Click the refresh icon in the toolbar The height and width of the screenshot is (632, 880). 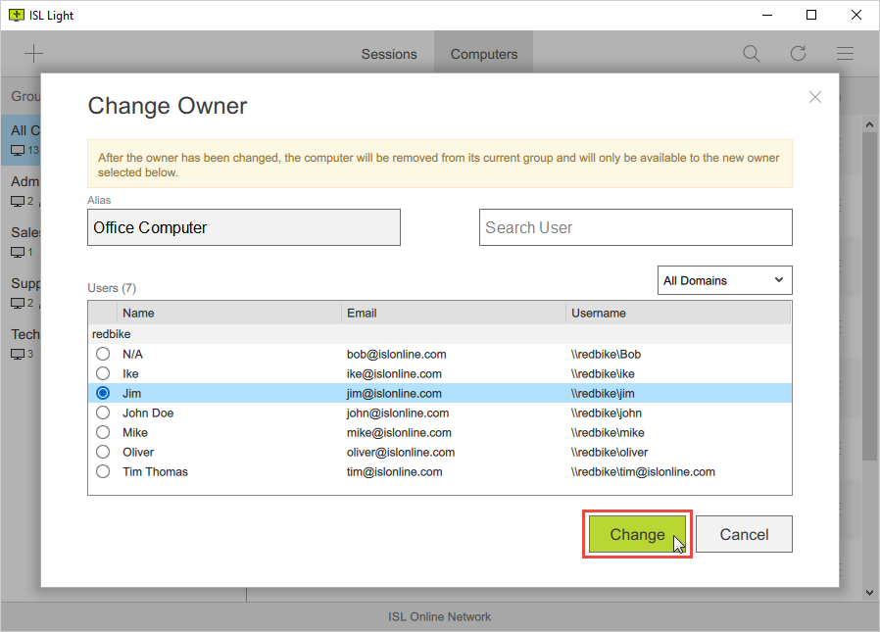click(x=798, y=53)
